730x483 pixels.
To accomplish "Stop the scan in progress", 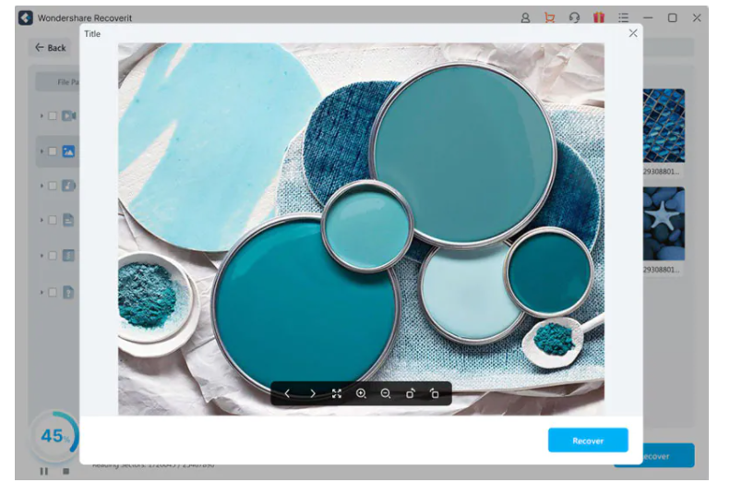I will [66, 471].
